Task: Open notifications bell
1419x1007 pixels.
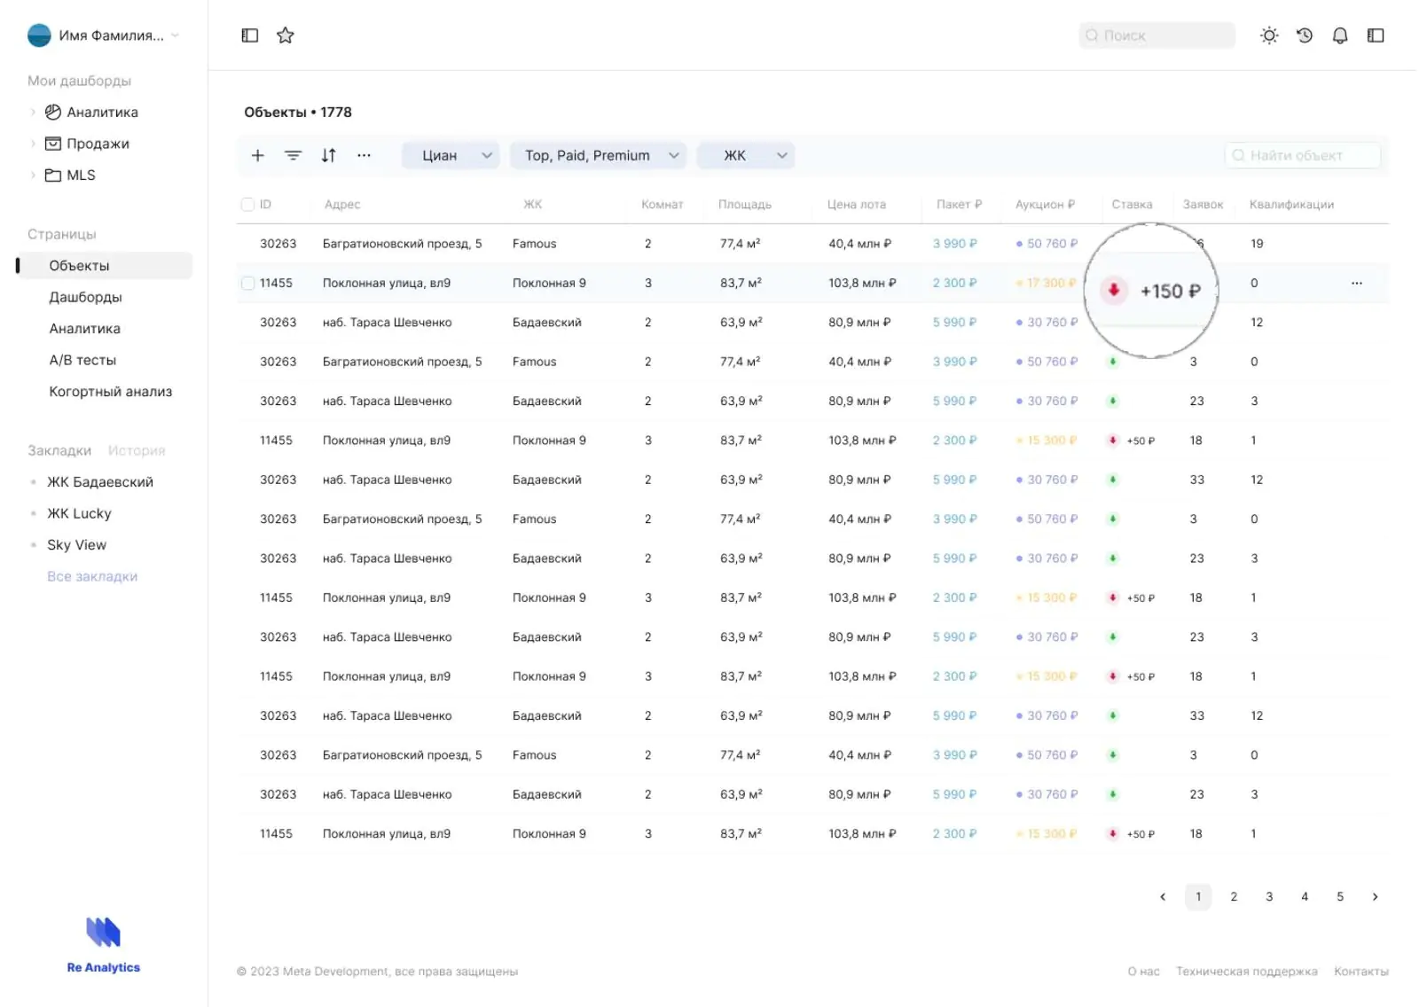Action: [x=1340, y=35]
